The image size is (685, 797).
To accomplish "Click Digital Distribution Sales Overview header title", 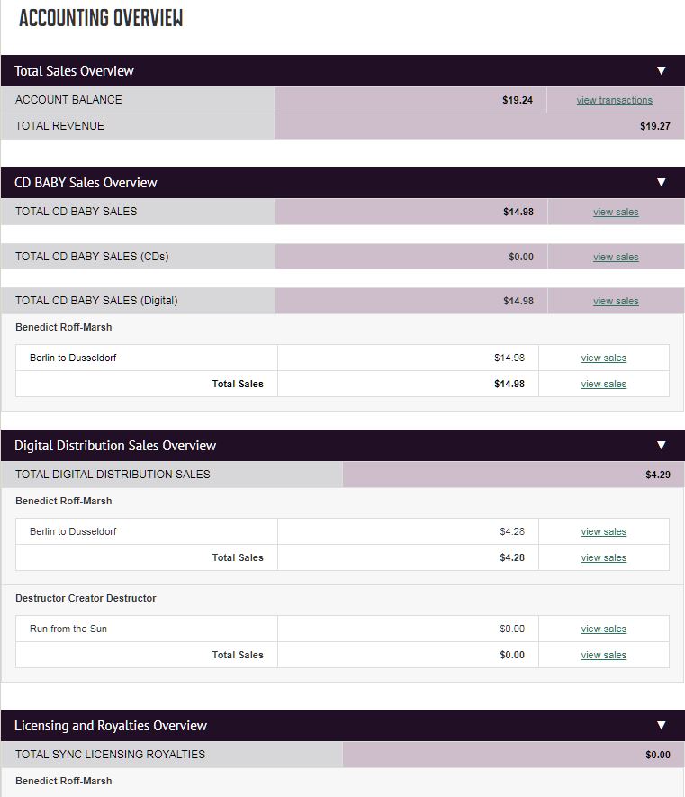I will [115, 446].
